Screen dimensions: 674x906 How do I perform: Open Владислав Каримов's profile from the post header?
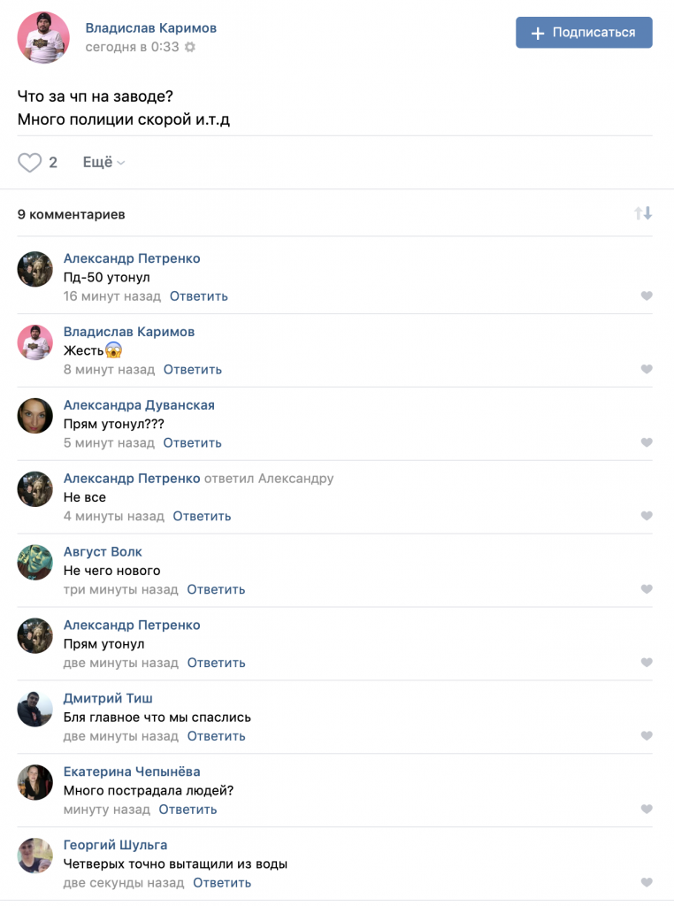(150, 27)
